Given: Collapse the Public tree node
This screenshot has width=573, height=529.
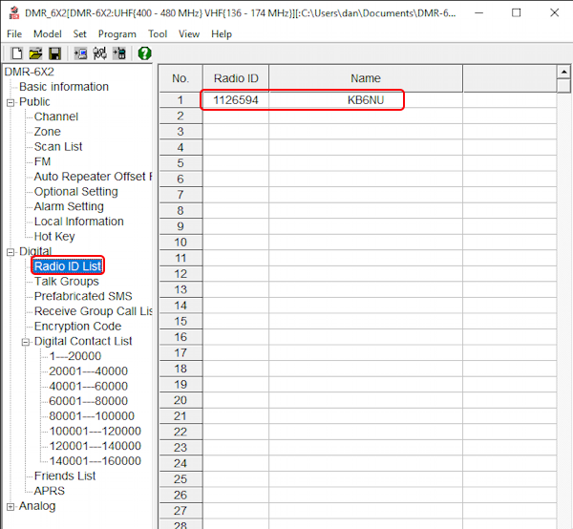Looking at the screenshot, I should [x=11, y=102].
